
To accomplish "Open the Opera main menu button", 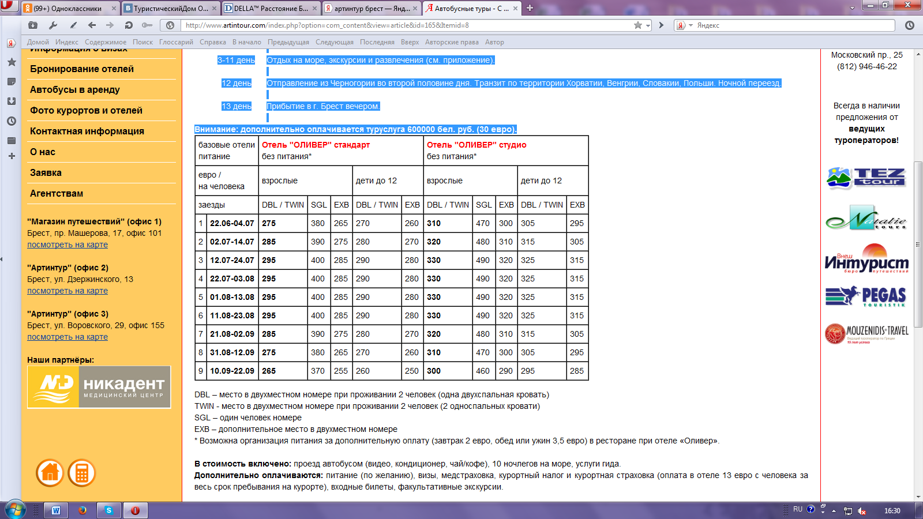I will click(8, 6).
